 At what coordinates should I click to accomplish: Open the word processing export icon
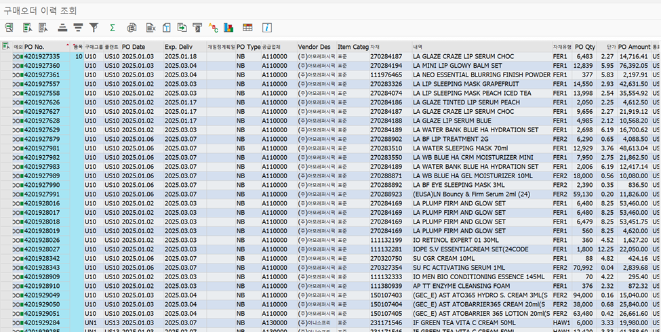pos(167,28)
